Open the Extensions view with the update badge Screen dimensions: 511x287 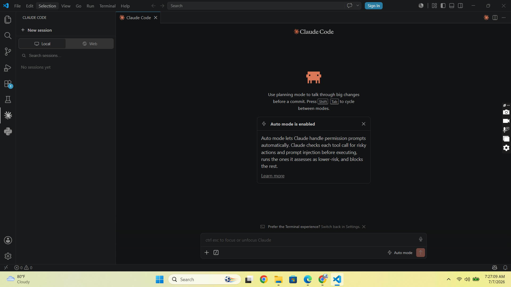tap(8, 84)
